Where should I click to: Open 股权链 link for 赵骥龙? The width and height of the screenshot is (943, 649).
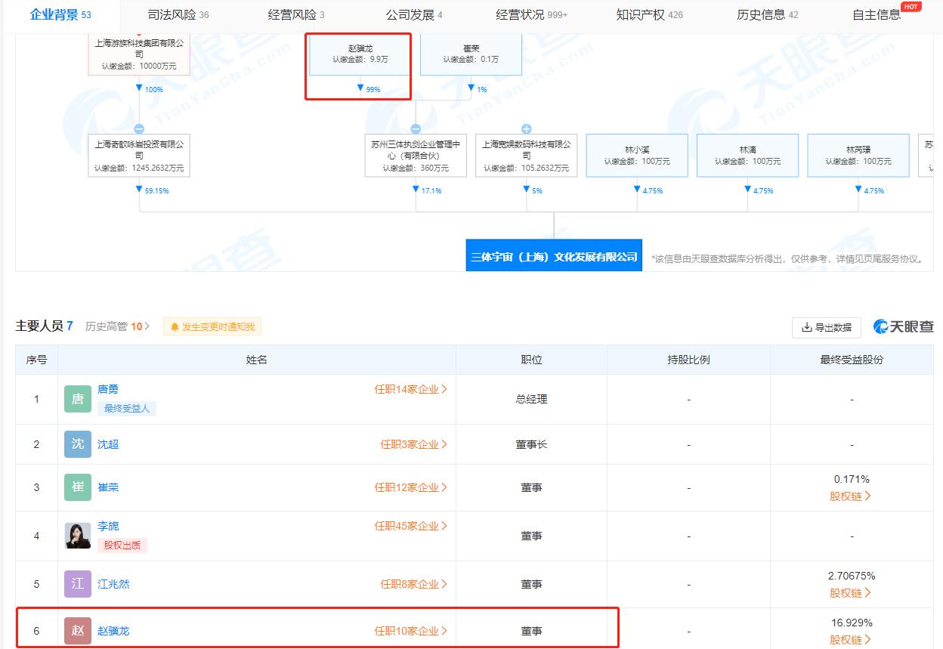coord(851,640)
